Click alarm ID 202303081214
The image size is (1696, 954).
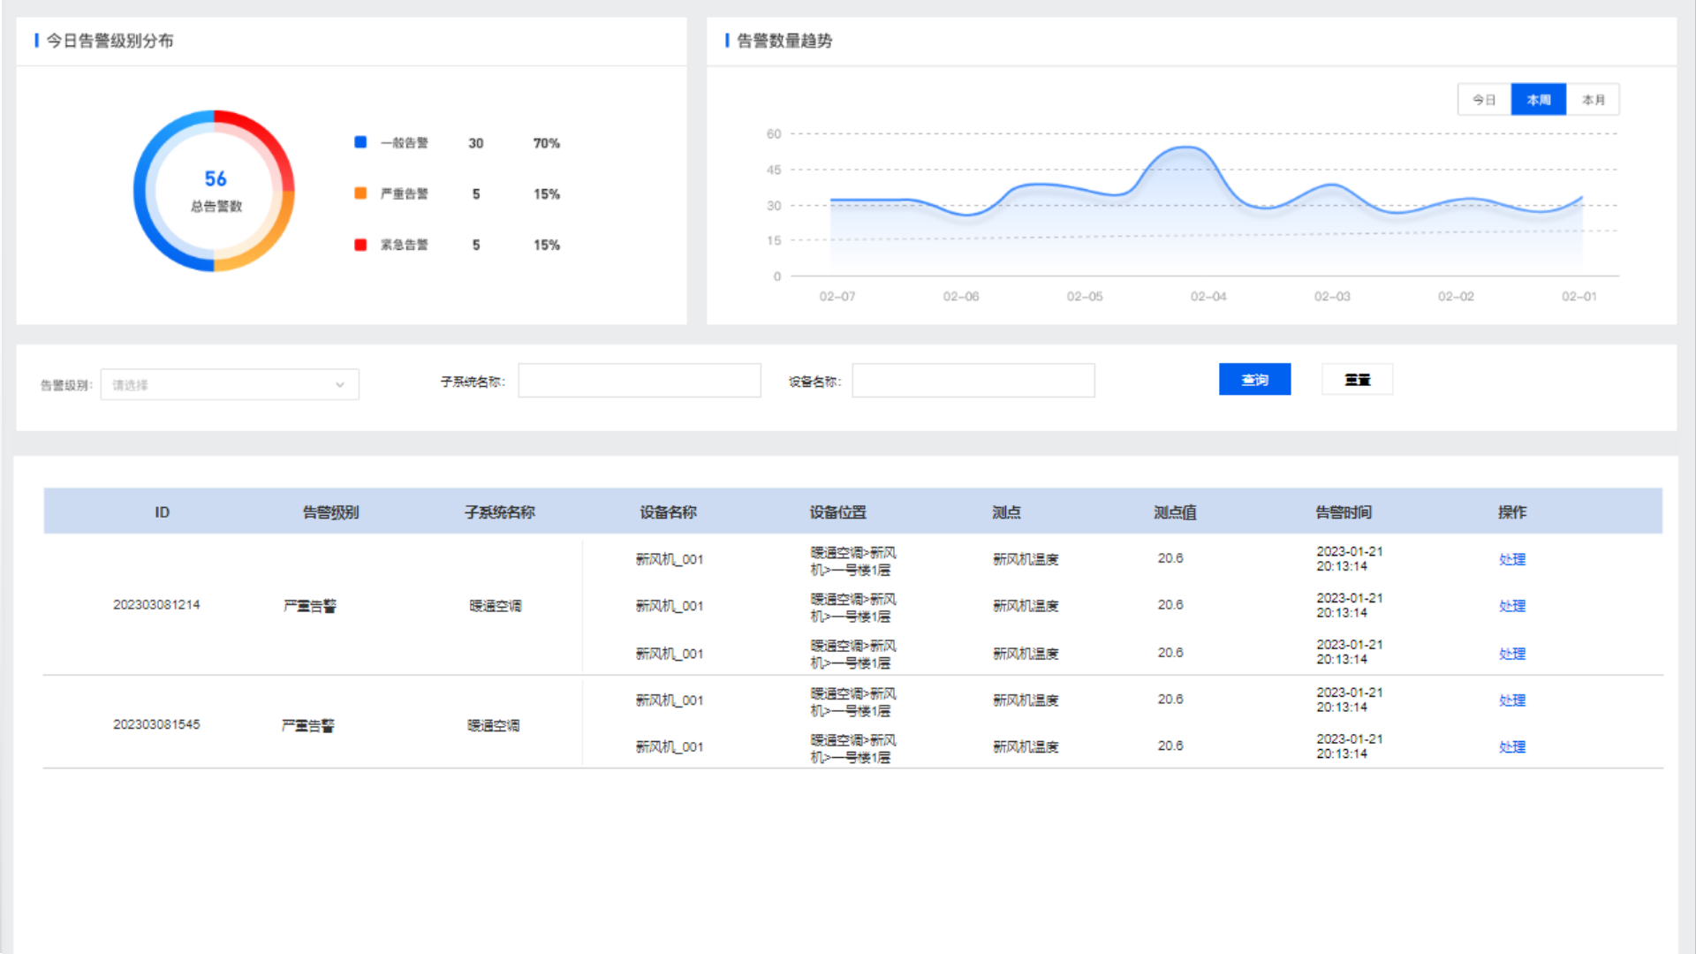click(156, 605)
